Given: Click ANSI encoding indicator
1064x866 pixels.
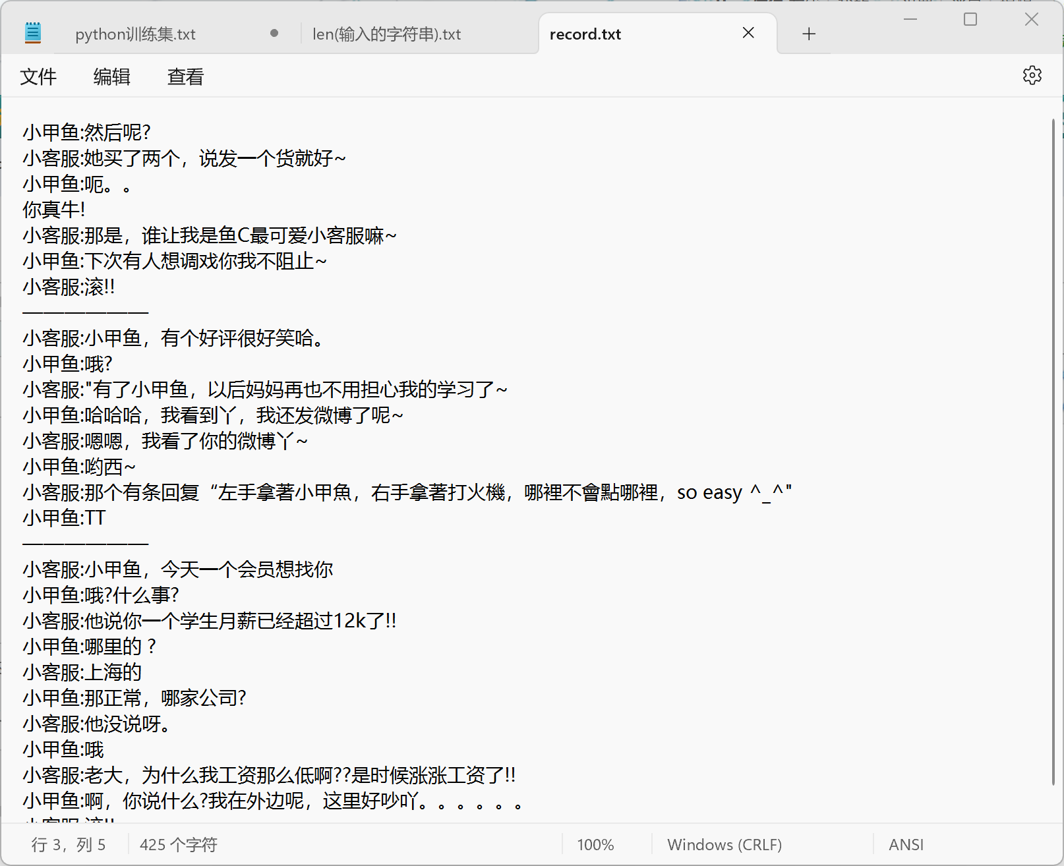Looking at the screenshot, I should pos(906,845).
